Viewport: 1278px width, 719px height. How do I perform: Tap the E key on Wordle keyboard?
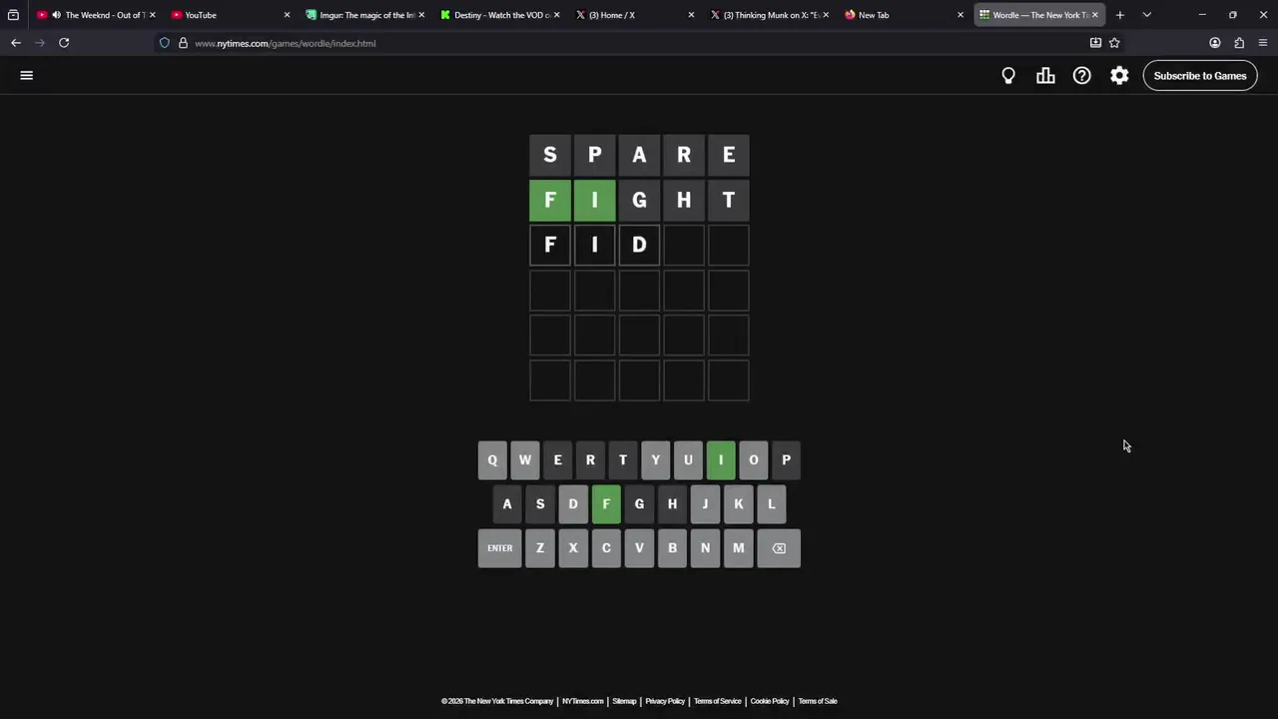pos(558,460)
